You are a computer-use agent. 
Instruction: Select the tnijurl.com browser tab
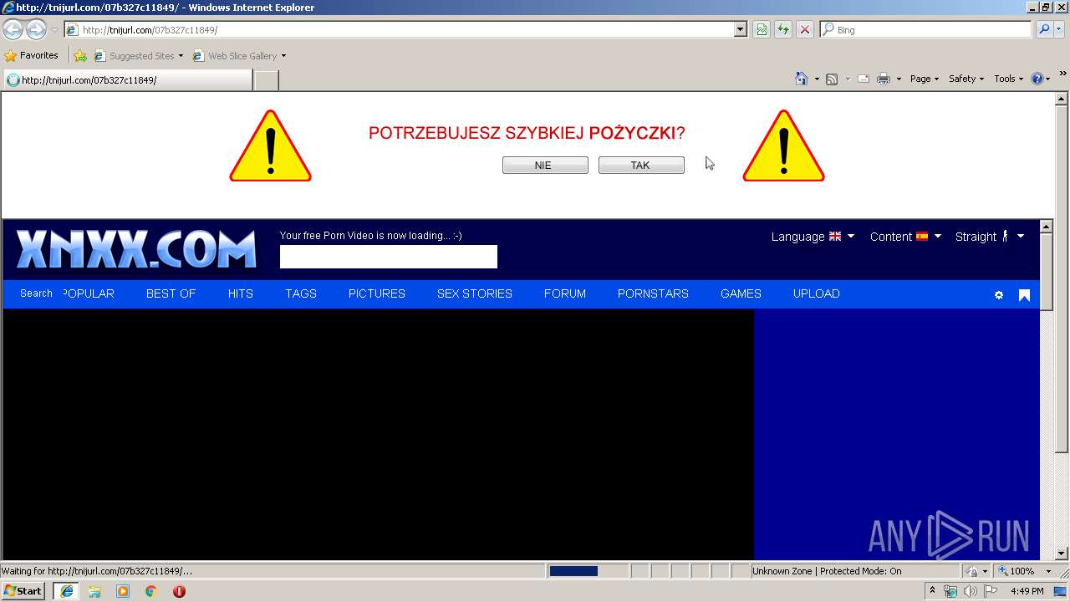tap(127, 80)
